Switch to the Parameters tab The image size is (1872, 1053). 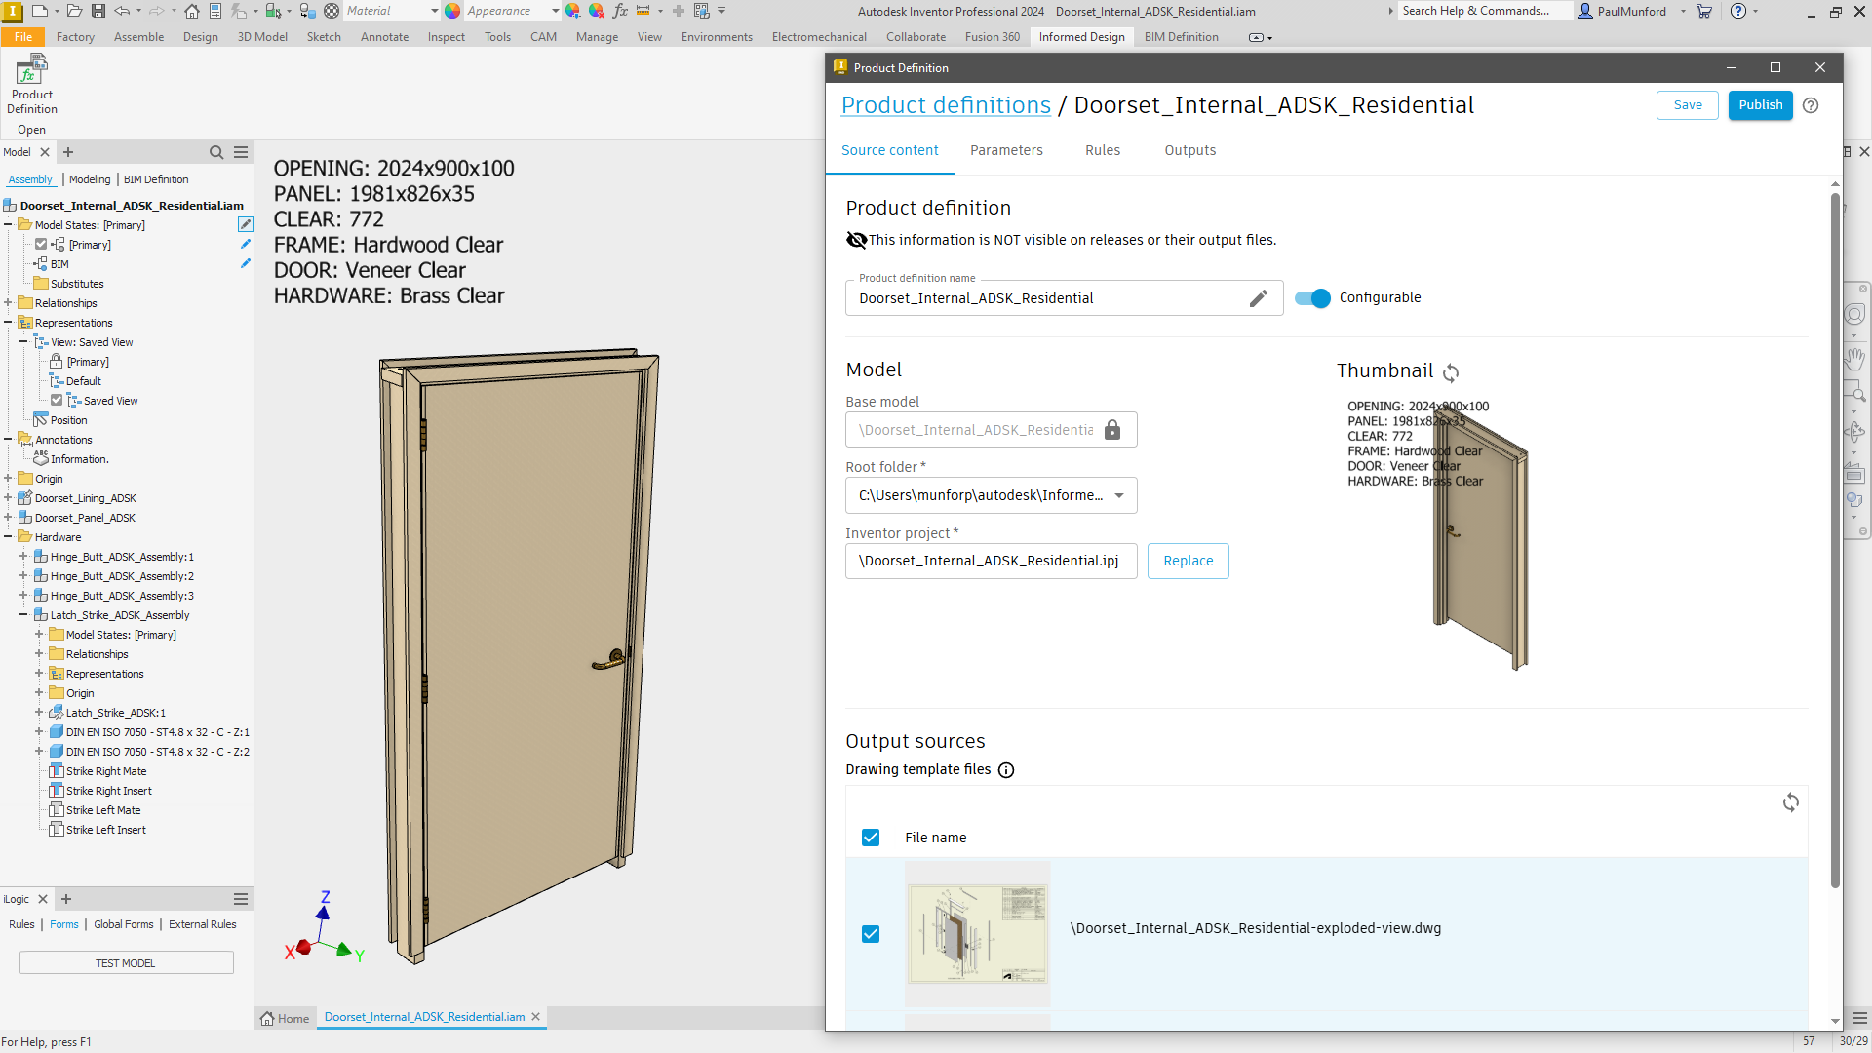pyautogui.click(x=1006, y=150)
